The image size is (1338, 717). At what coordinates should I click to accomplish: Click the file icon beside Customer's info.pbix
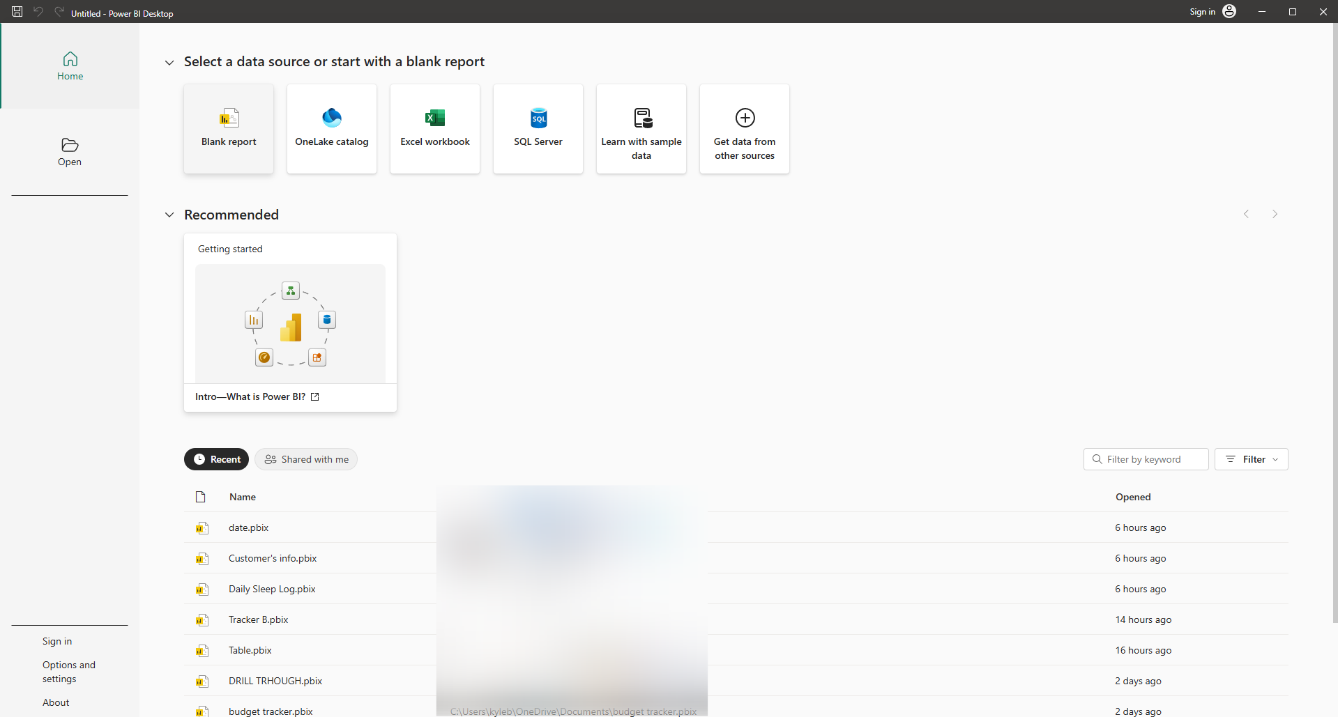tap(202, 559)
